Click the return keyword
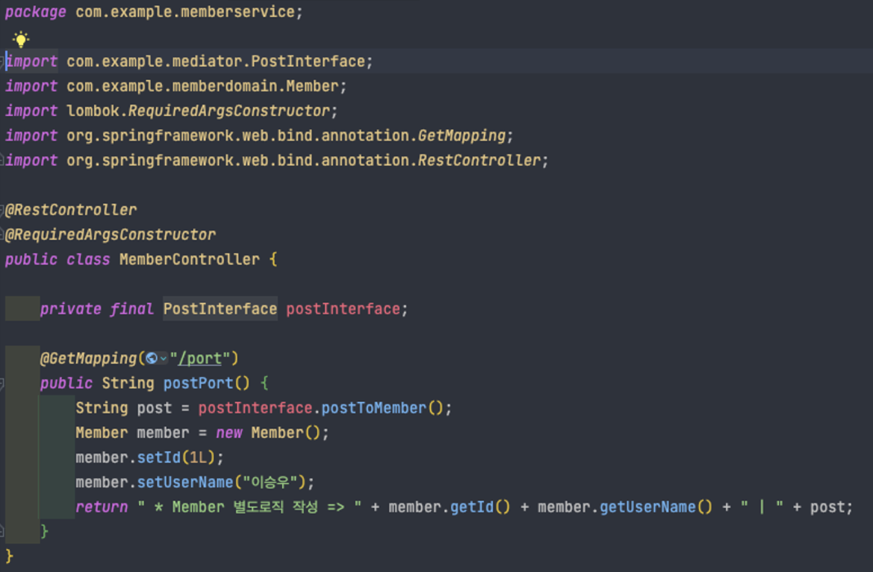Image resolution: width=873 pixels, height=572 pixels. pos(101,507)
